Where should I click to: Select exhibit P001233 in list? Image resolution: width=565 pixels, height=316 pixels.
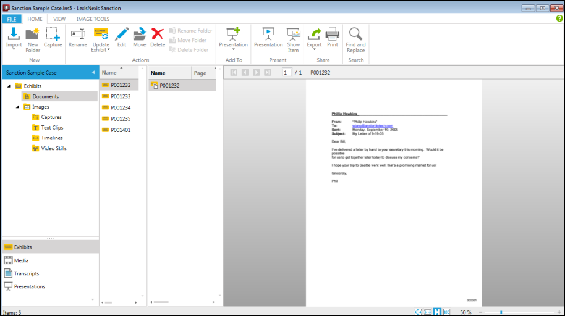point(119,96)
